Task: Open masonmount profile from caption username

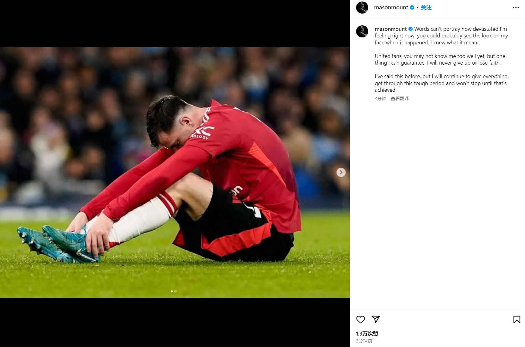Action: pyautogui.click(x=391, y=29)
